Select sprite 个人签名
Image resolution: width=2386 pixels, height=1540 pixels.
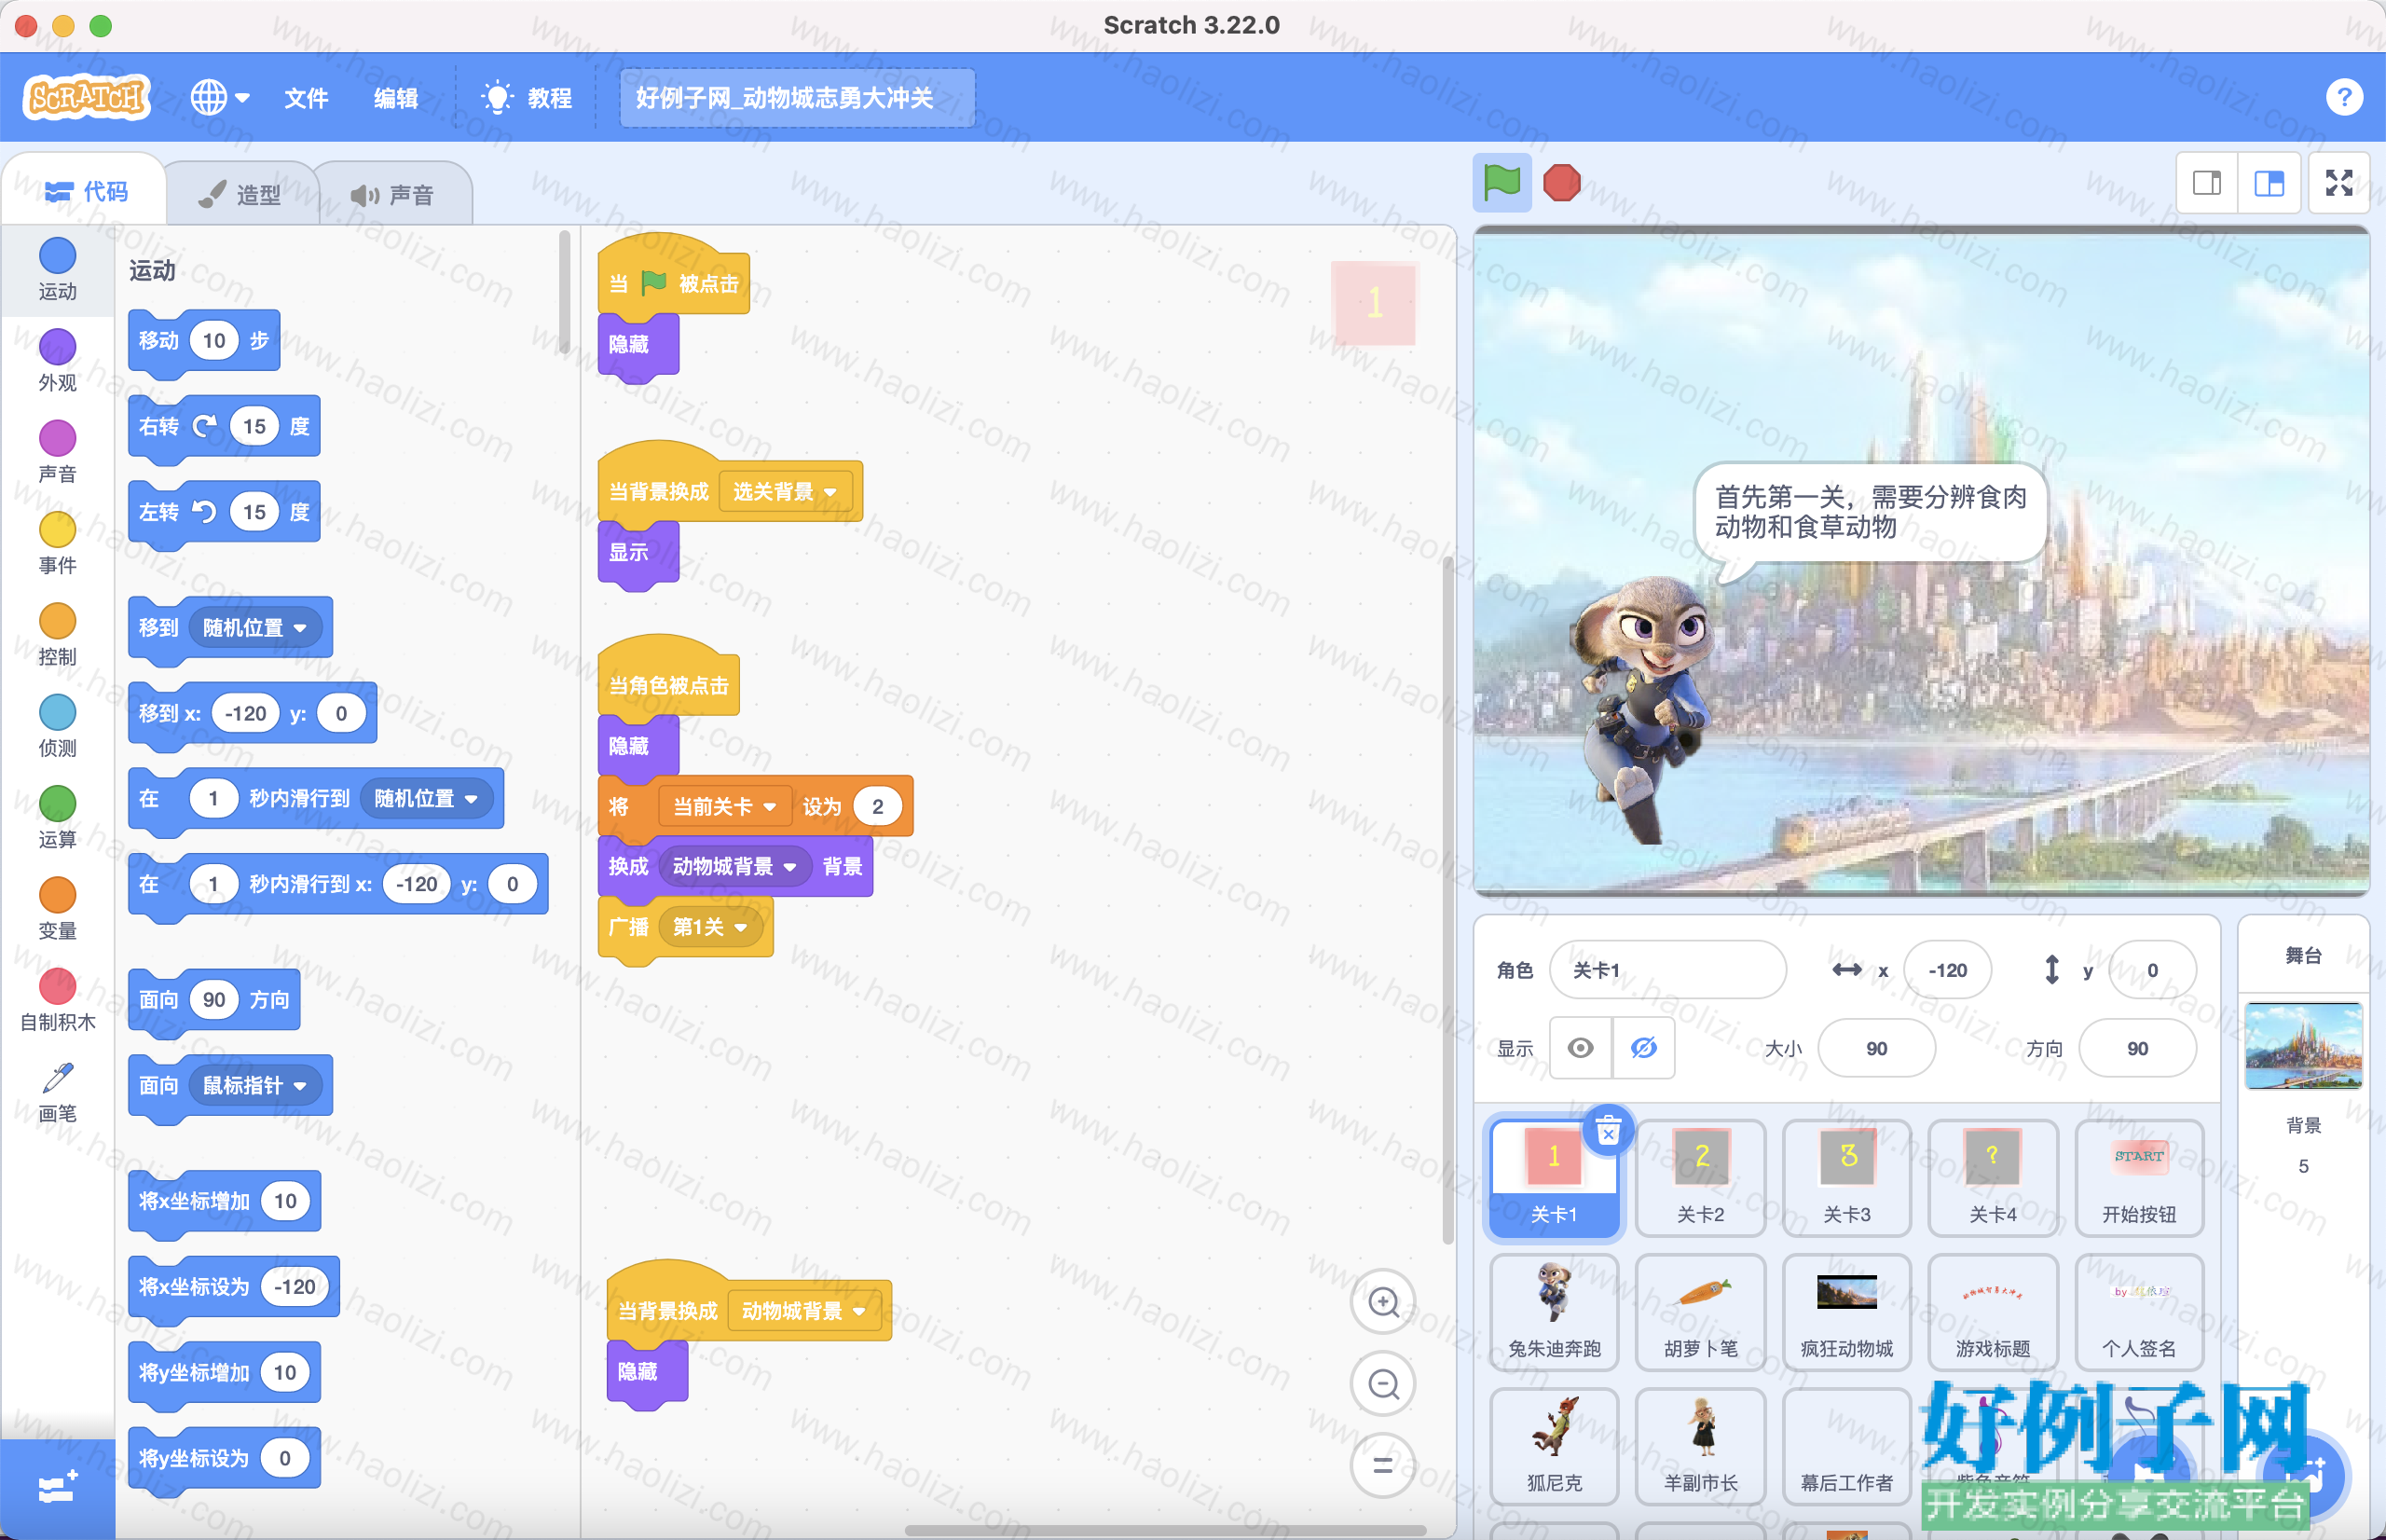[x=2139, y=1312]
